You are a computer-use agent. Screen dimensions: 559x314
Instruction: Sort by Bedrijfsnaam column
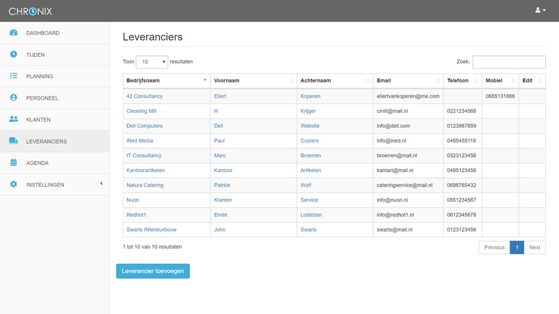coord(167,81)
